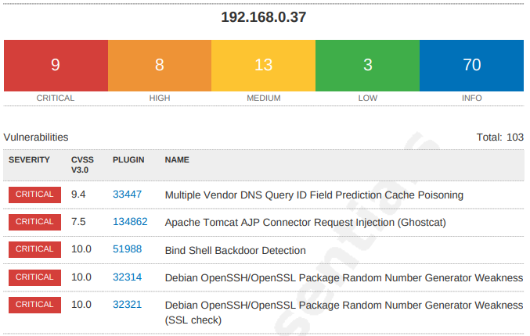Click the yellow Medium count box showing 13

pos(264,66)
